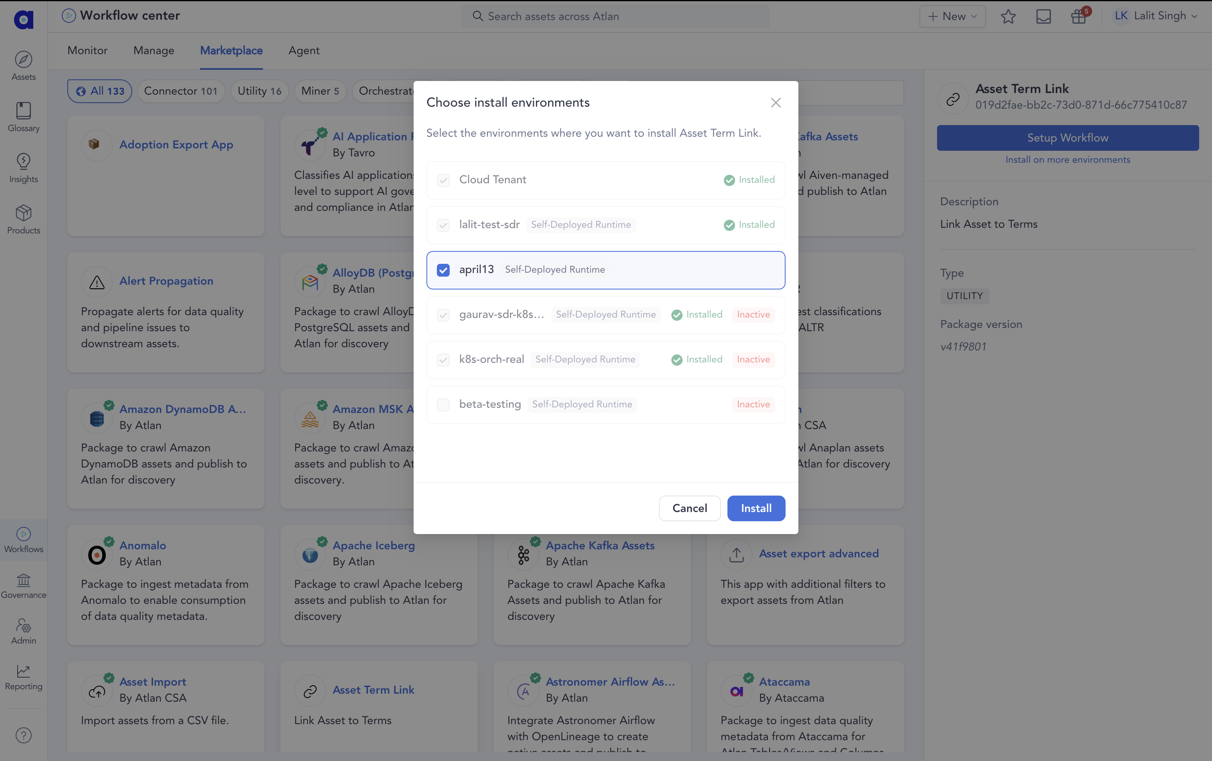Close the Choose install environments dialog
This screenshot has height=761, width=1212.
pos(775,103)
